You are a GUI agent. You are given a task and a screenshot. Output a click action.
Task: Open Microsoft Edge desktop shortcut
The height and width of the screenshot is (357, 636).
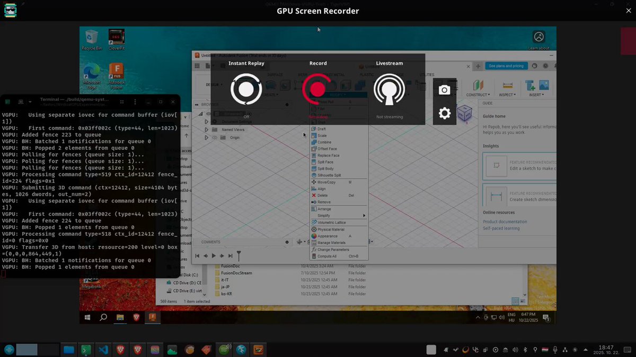click(91, 77)
